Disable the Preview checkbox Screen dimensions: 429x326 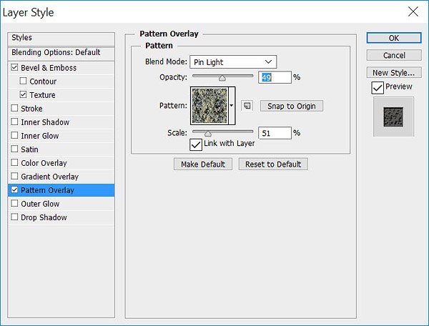[378, 88]
